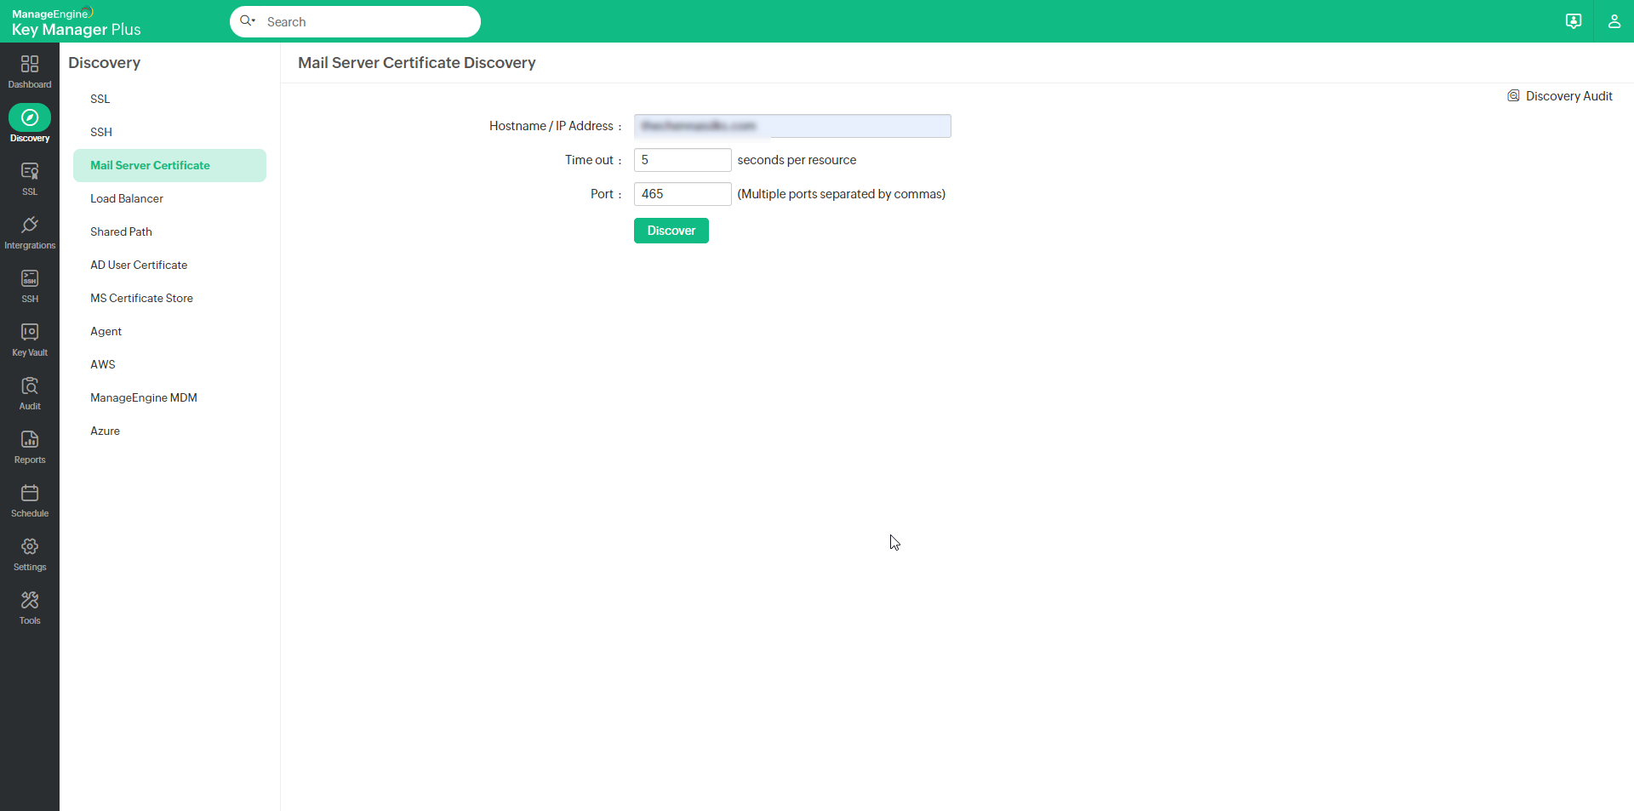The height and width of the screenshot is (811, 1634).
Task: Click inside the Hostname / IP Address field
Action: point(791,126)
